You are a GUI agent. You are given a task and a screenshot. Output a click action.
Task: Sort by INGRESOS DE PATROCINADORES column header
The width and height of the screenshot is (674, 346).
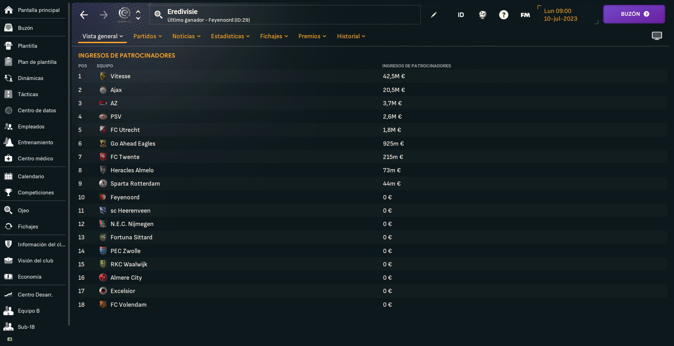coord(417,66)
